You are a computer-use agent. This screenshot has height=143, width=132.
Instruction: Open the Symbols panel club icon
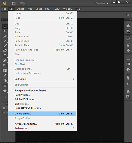128,50
